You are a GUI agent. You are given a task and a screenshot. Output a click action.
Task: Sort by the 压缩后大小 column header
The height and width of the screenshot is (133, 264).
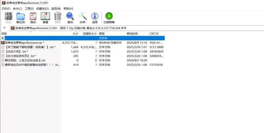pos(88,34)
